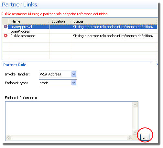Click the error icon beside LoanApproval
This screenshot has width=163, height=148.
click(5, 26)
